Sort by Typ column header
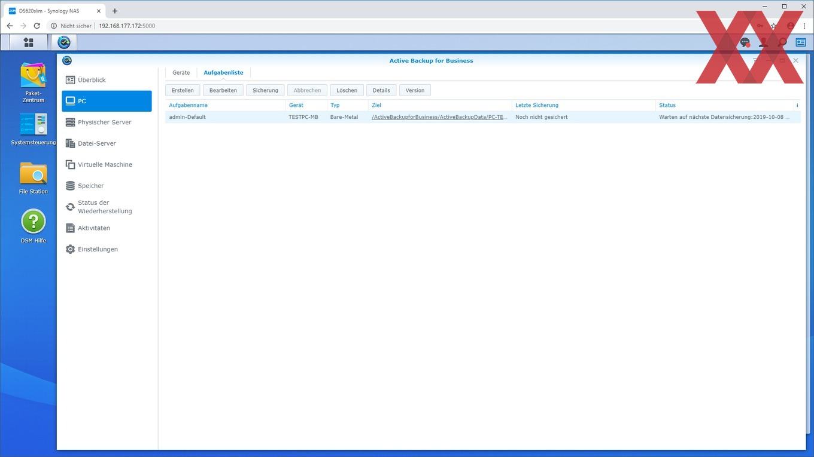 point(347,105)
